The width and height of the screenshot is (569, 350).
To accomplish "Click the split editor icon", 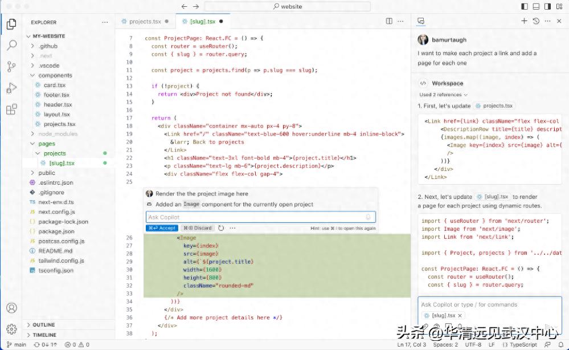I will (x=389, y=21).
